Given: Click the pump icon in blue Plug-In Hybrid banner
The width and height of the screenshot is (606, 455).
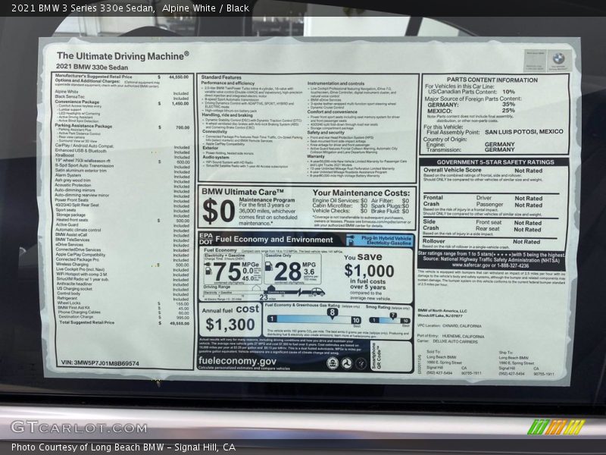Looking at the screenshot, I should point(351,240).
